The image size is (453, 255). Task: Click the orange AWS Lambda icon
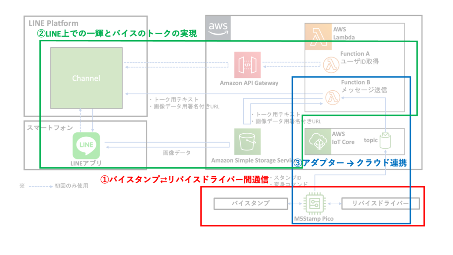[x=318, y=37]
